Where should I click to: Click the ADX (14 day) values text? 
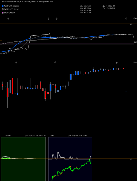tap(78, 135)
